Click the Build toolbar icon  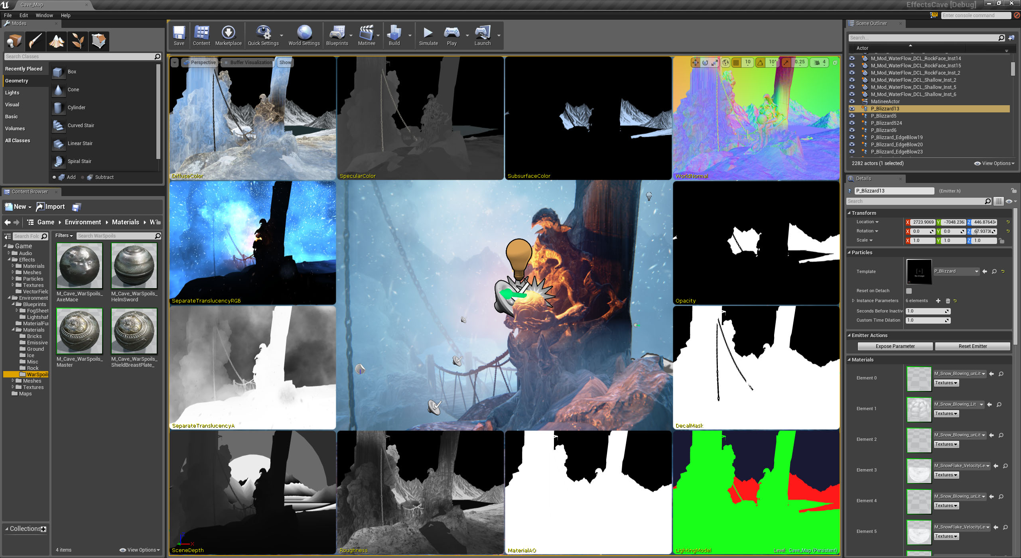394,35
